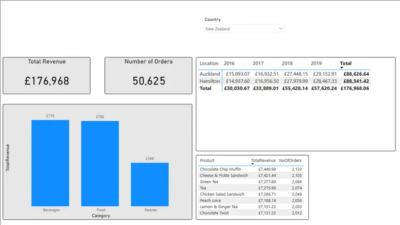Click the 2,012 orders cell
Image resolution: width=400 pixels, height=225 pixels.
pyautogui.click(x=297, y=213)
